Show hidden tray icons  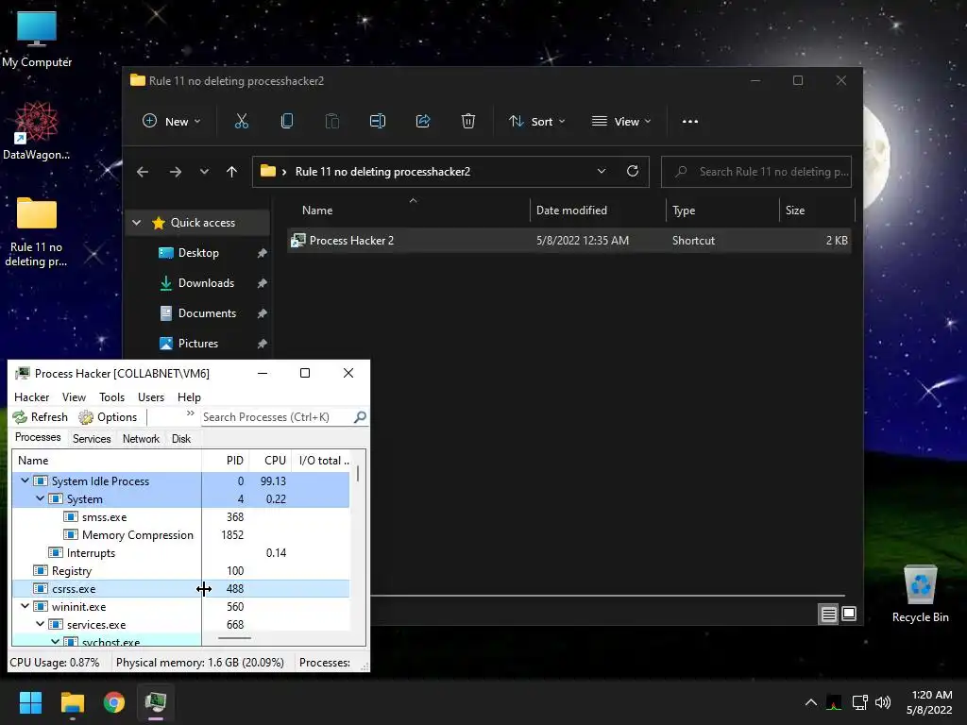pos(811,702)
